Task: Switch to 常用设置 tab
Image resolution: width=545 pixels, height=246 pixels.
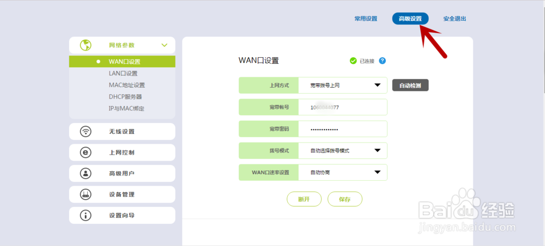Action: [x=366, y=19]
